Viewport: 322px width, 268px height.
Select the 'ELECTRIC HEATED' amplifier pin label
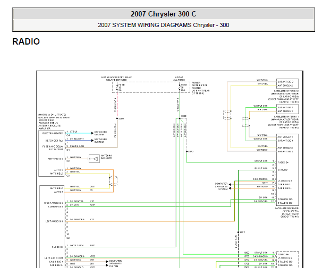coord(53,133)
